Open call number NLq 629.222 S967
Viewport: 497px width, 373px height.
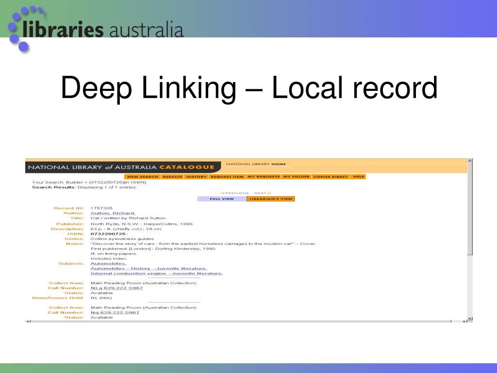click(x=116, y=288)
